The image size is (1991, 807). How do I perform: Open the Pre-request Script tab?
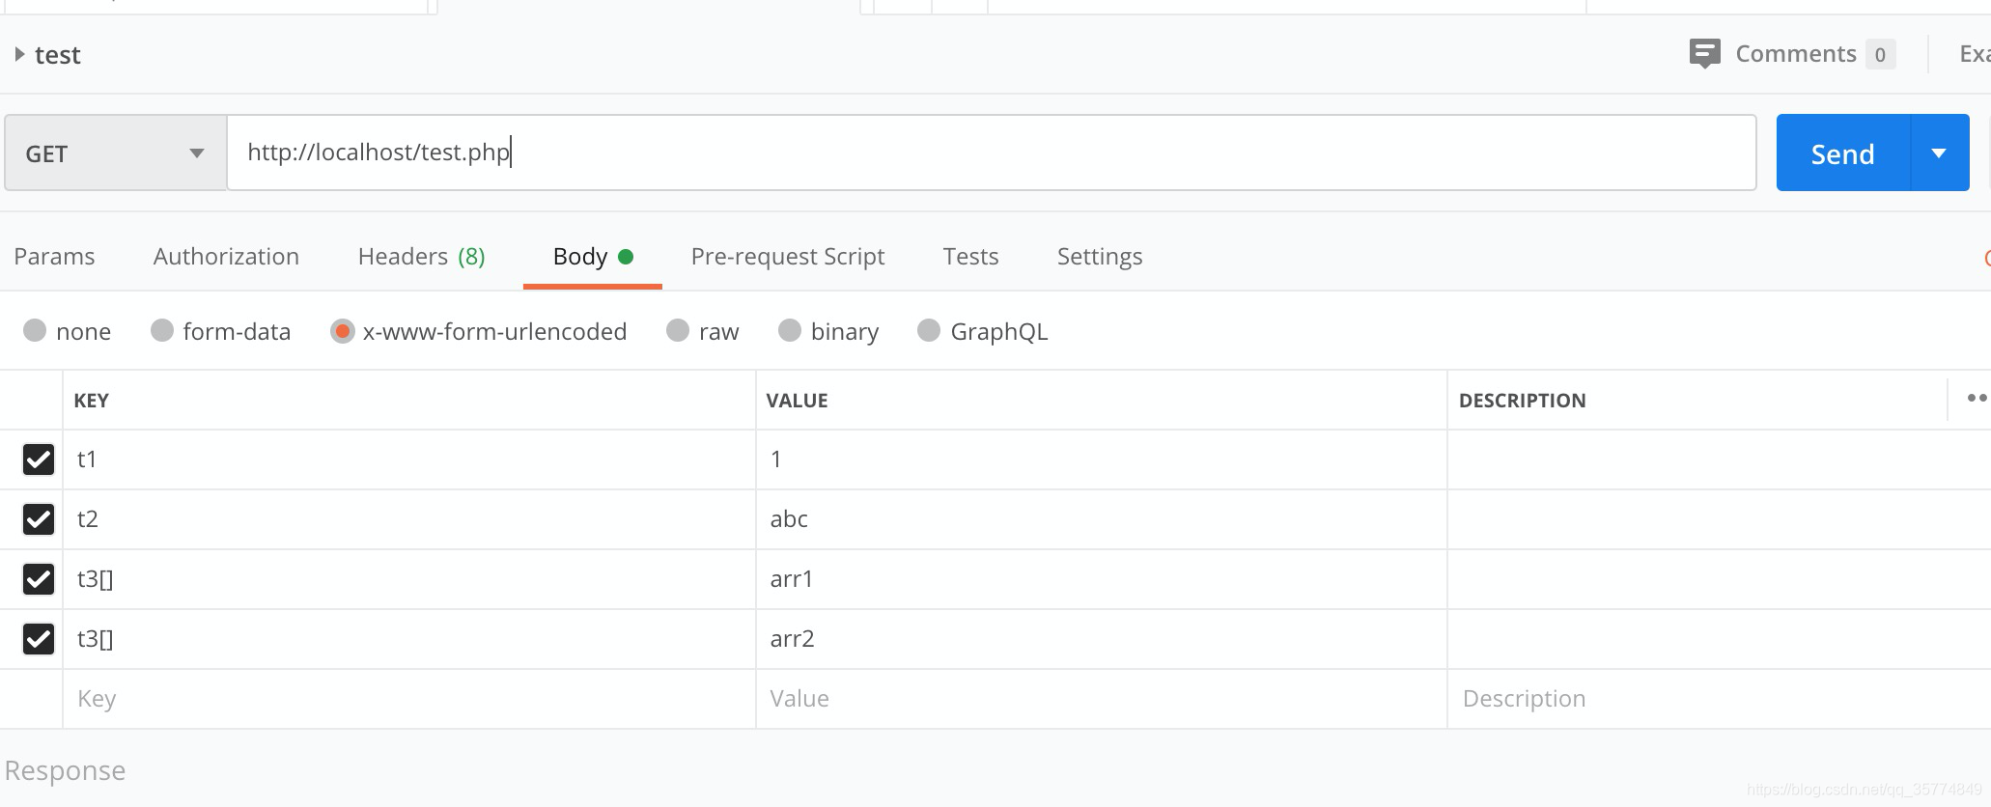787,257
